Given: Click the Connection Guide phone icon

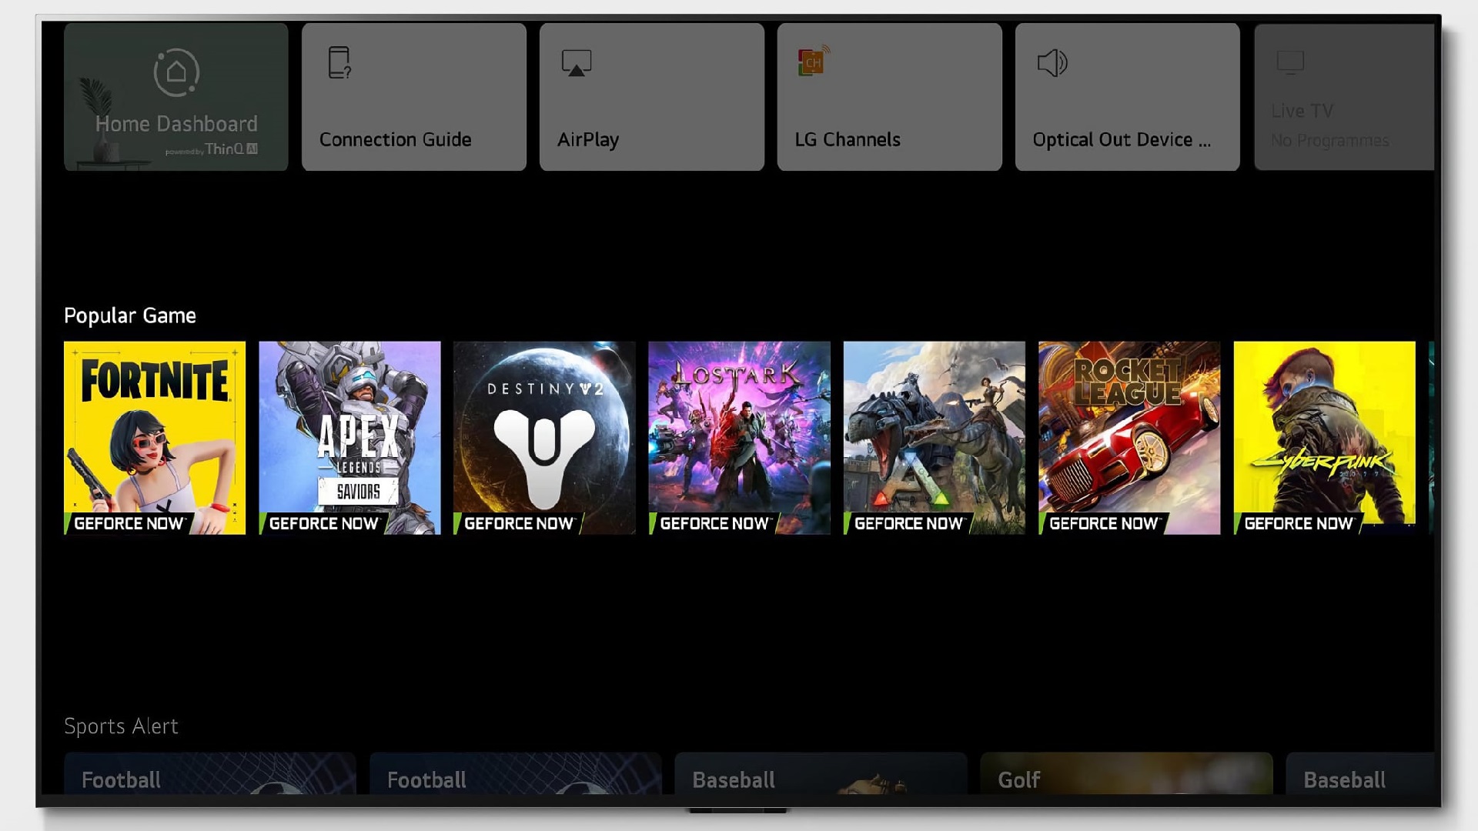Looking at the screenshot, I should 339,63.
